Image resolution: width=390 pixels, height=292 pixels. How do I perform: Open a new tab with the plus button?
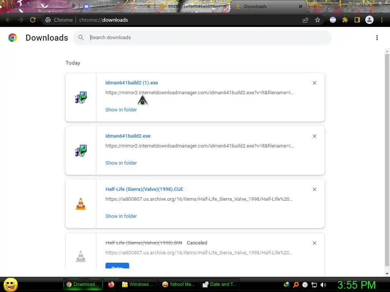tap(315, 6)
